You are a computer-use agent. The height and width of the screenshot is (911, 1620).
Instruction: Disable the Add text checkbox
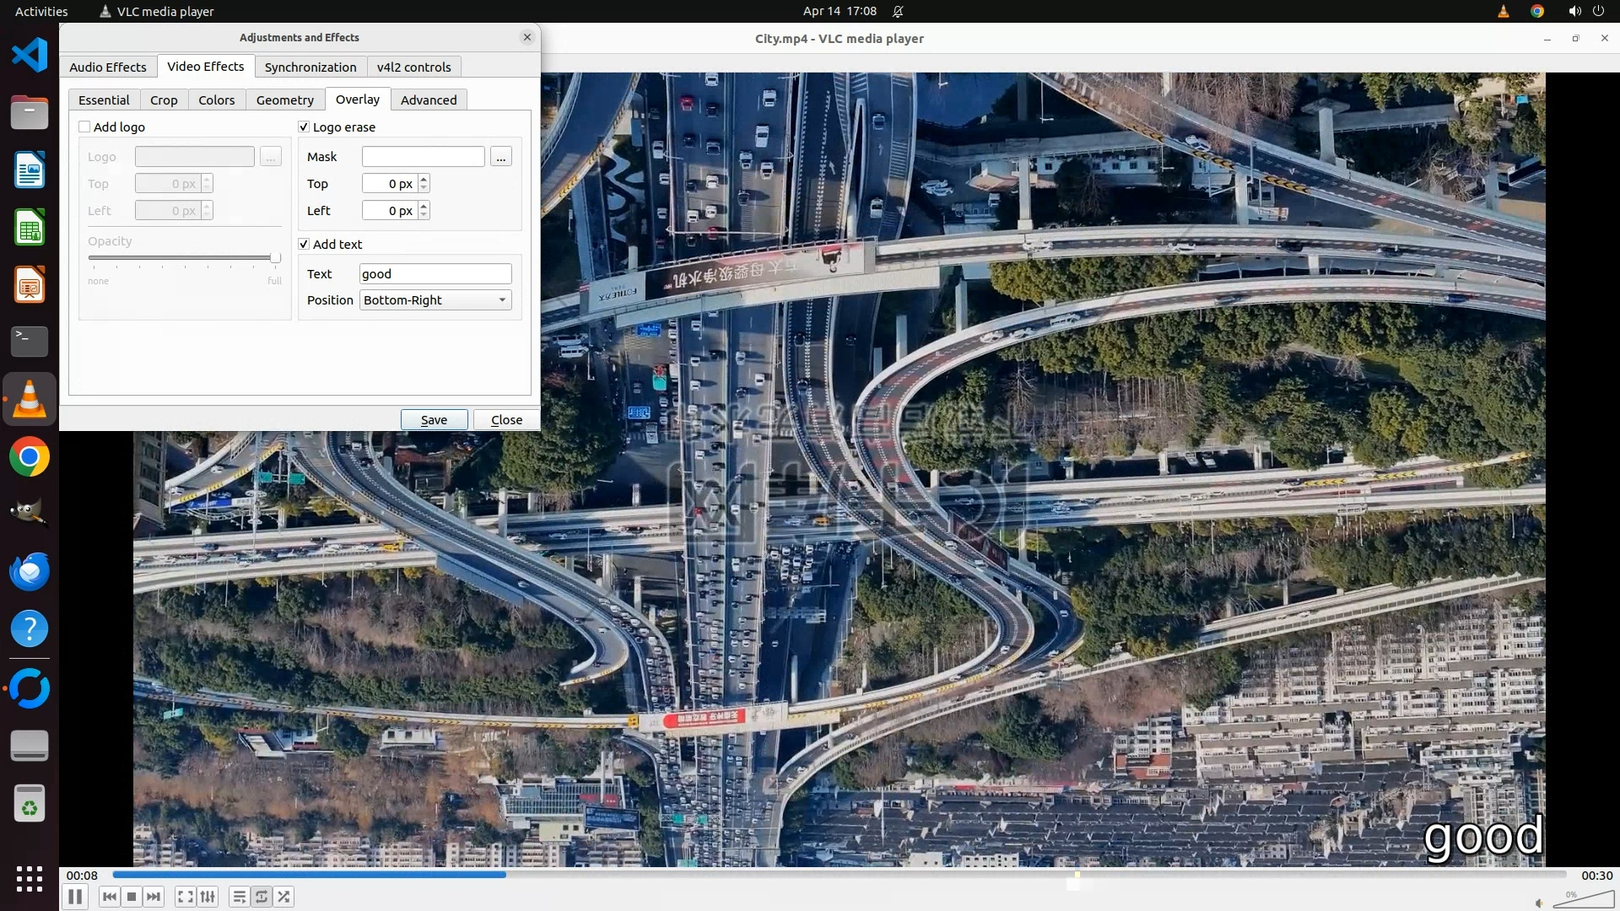[x=304, y=244]
